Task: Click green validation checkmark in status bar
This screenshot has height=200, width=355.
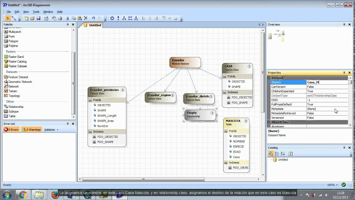Action: [x=343, y=185]
